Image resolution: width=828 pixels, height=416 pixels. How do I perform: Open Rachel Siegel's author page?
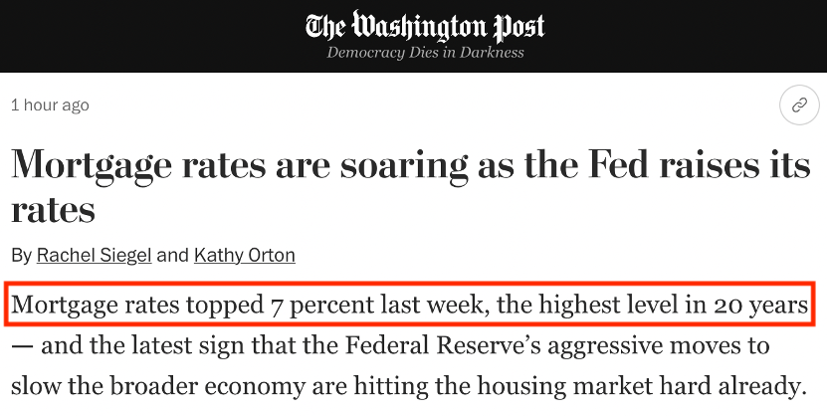pyautogui.click(x=94, y=255)
